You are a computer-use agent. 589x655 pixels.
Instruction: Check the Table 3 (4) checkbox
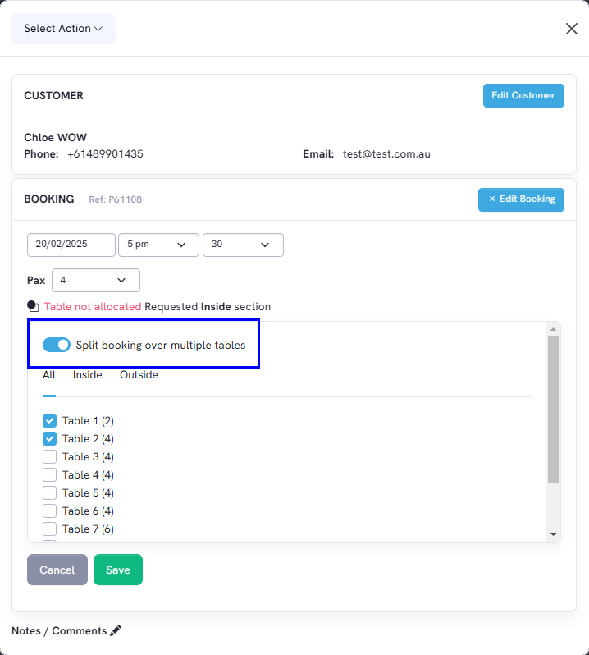click(50, 456)
